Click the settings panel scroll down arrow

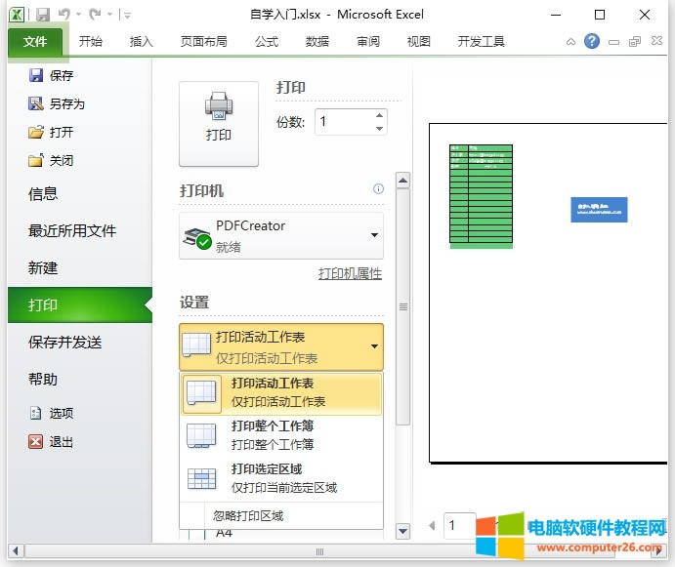coord(402,531)
